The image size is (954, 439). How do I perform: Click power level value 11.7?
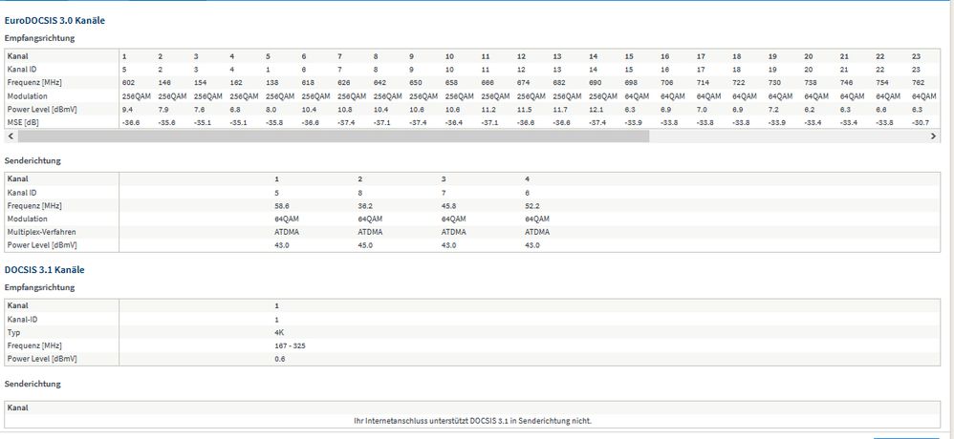click(x=561, y=110)
